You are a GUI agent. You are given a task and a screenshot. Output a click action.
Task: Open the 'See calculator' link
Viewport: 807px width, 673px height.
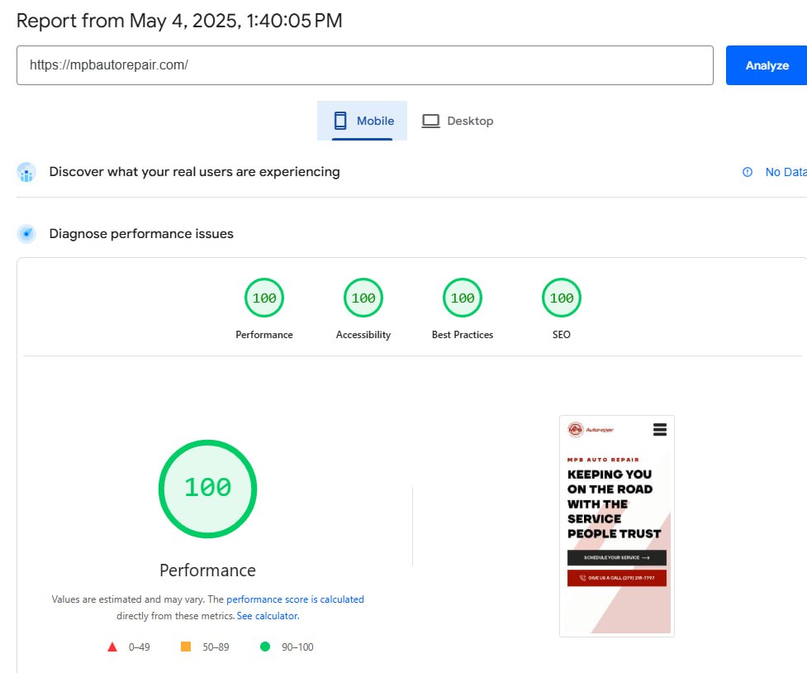tap(268, 616)
